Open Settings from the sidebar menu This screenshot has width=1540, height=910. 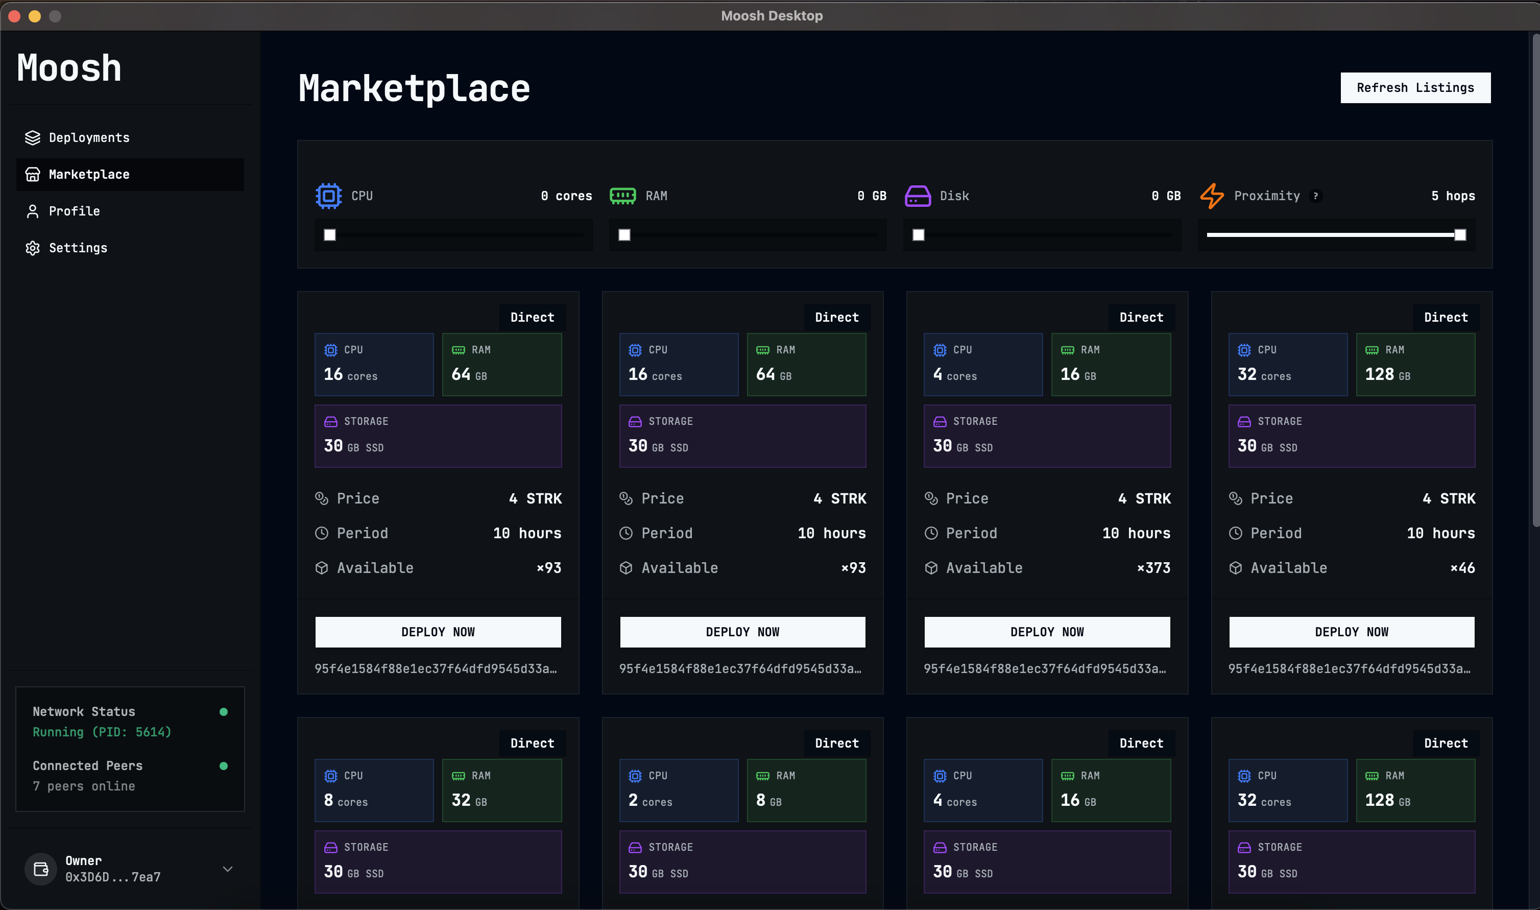pos(78,248)
